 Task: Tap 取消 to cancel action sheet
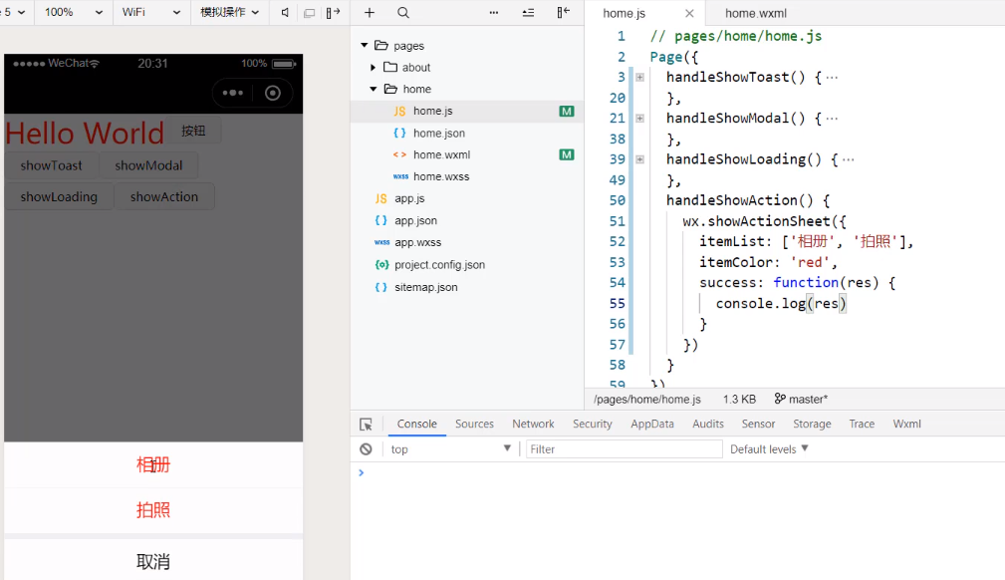pos(153,561)
